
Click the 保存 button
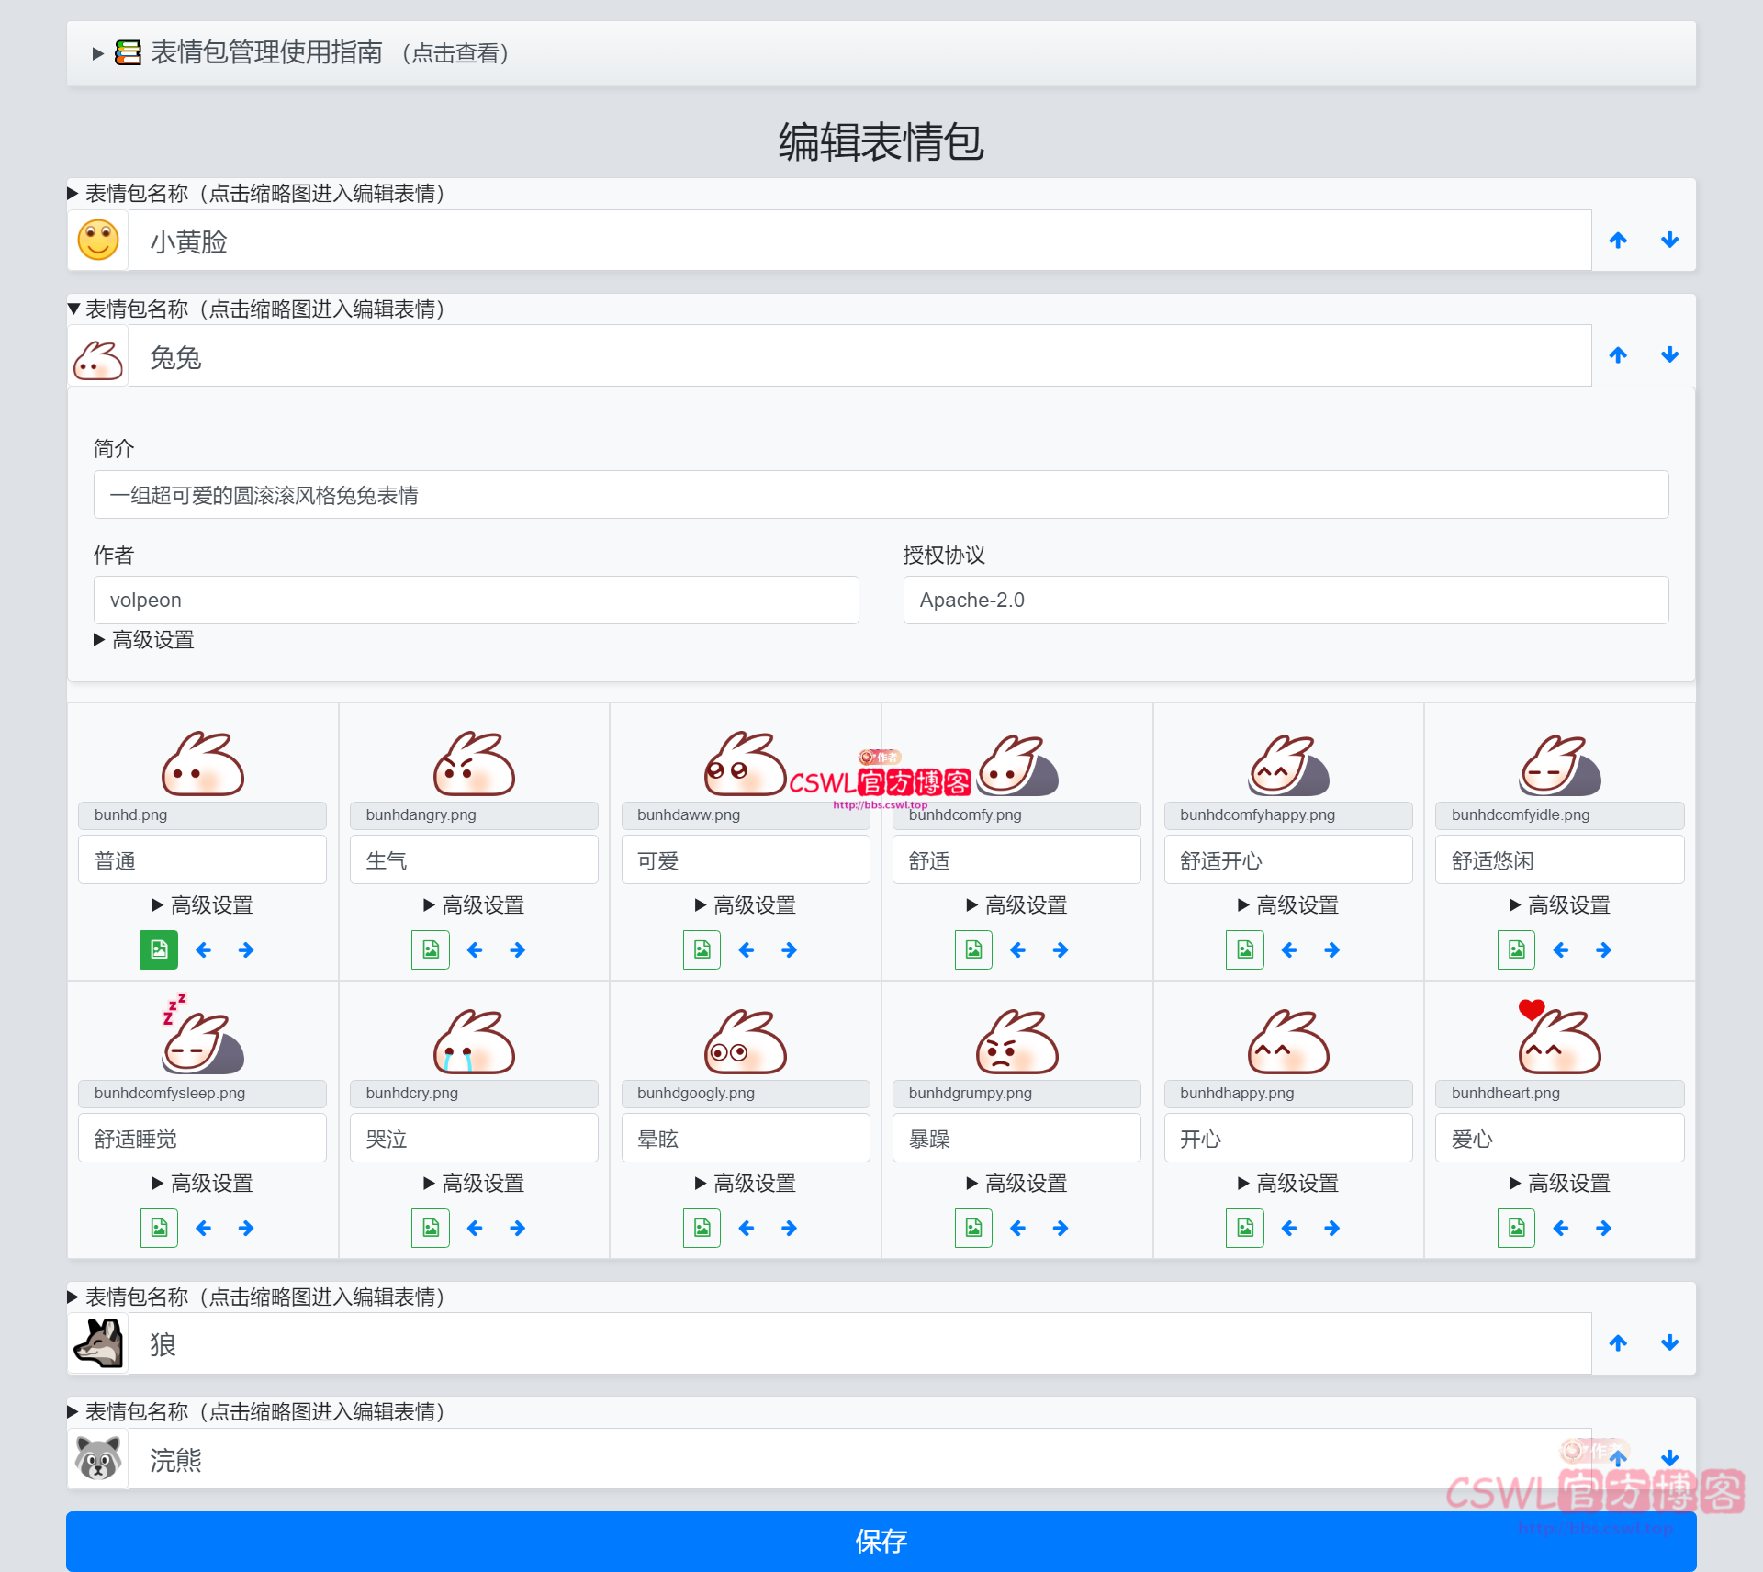[881, 1541]
